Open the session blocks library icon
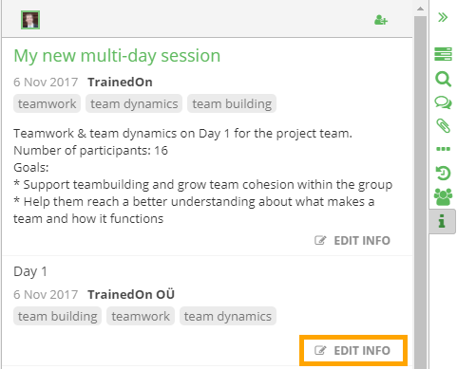 tap(443, 54)
